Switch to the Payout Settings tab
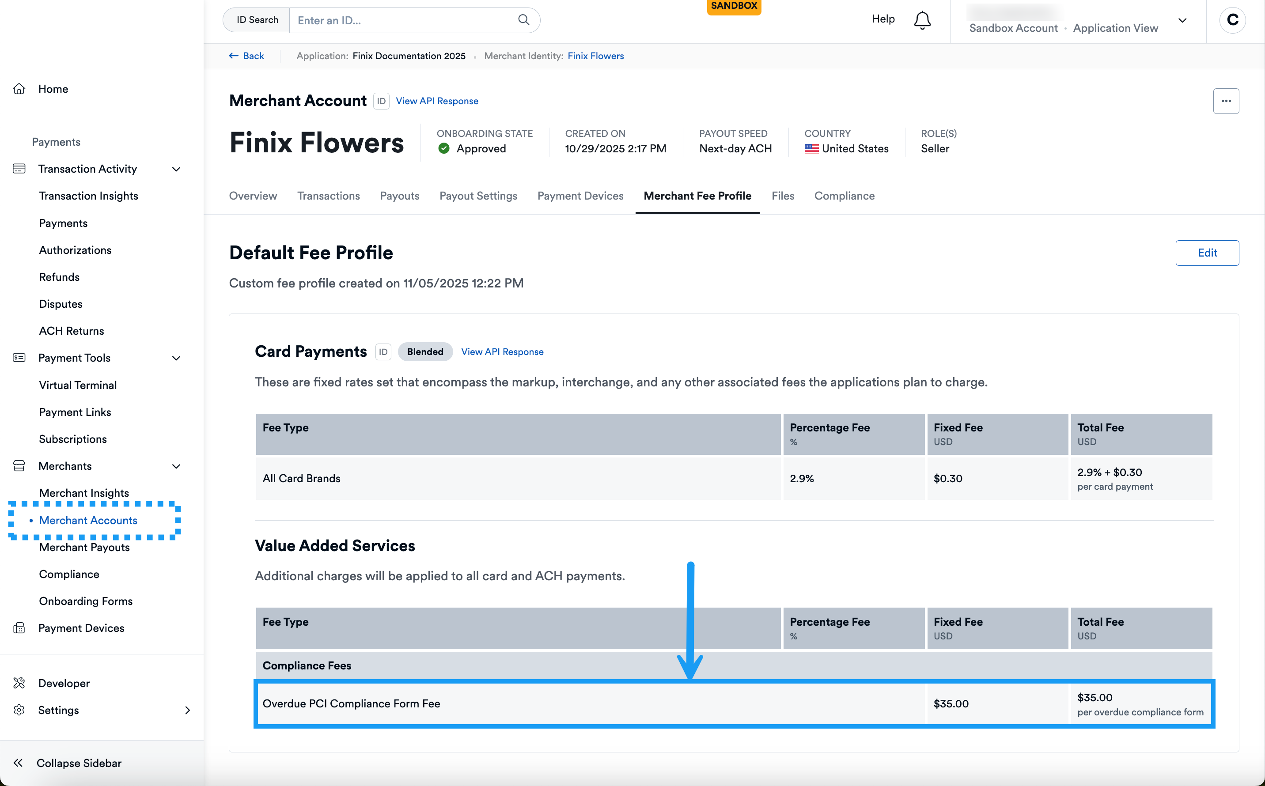 coord(478,196)
